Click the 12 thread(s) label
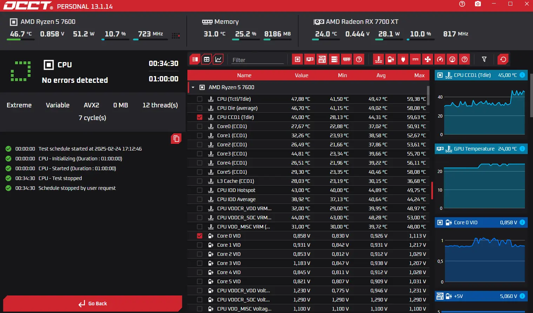Screen dimensions: 533x313 (160, 105)
